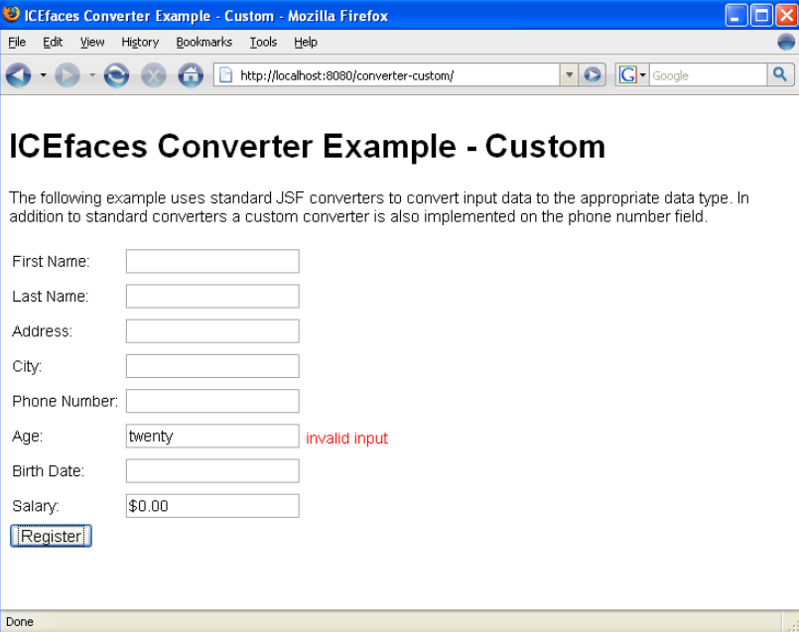Focus the Phone Number input field
The image size is (799, 632).
[x=212, y=401]
